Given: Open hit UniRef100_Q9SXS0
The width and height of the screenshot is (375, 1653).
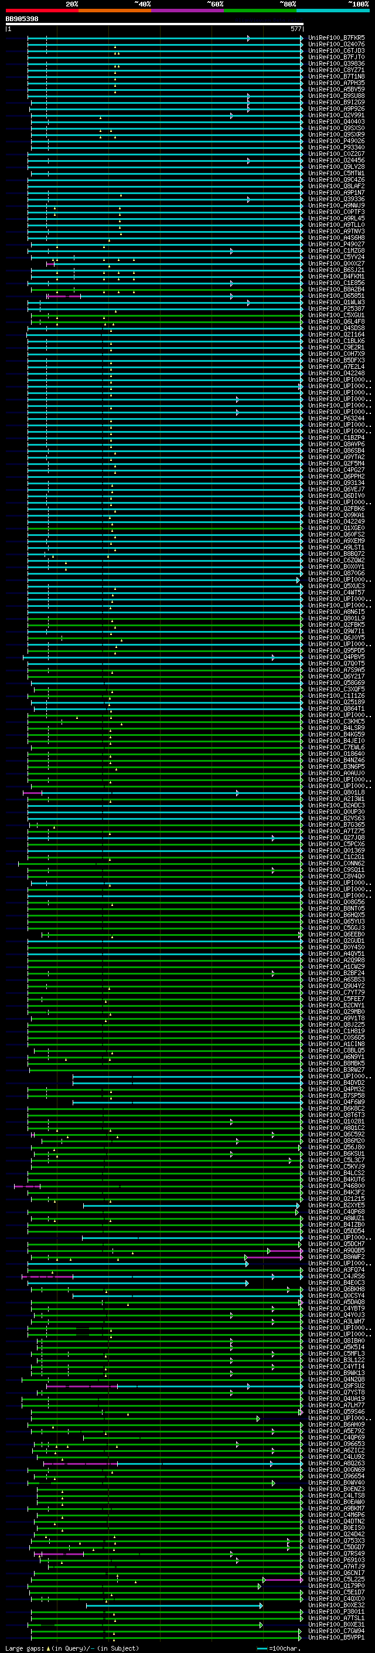Looking at the screenshot, I should click(x=336, y=128).
